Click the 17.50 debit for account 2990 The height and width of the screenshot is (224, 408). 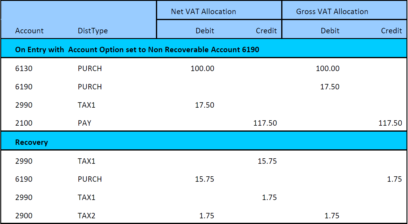tap(205, 105)
